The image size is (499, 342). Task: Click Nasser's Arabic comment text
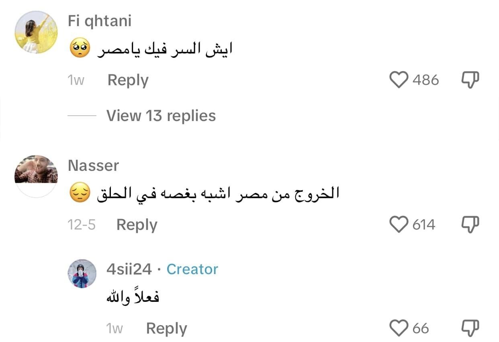pyautogui.click(x=218, y=195)
